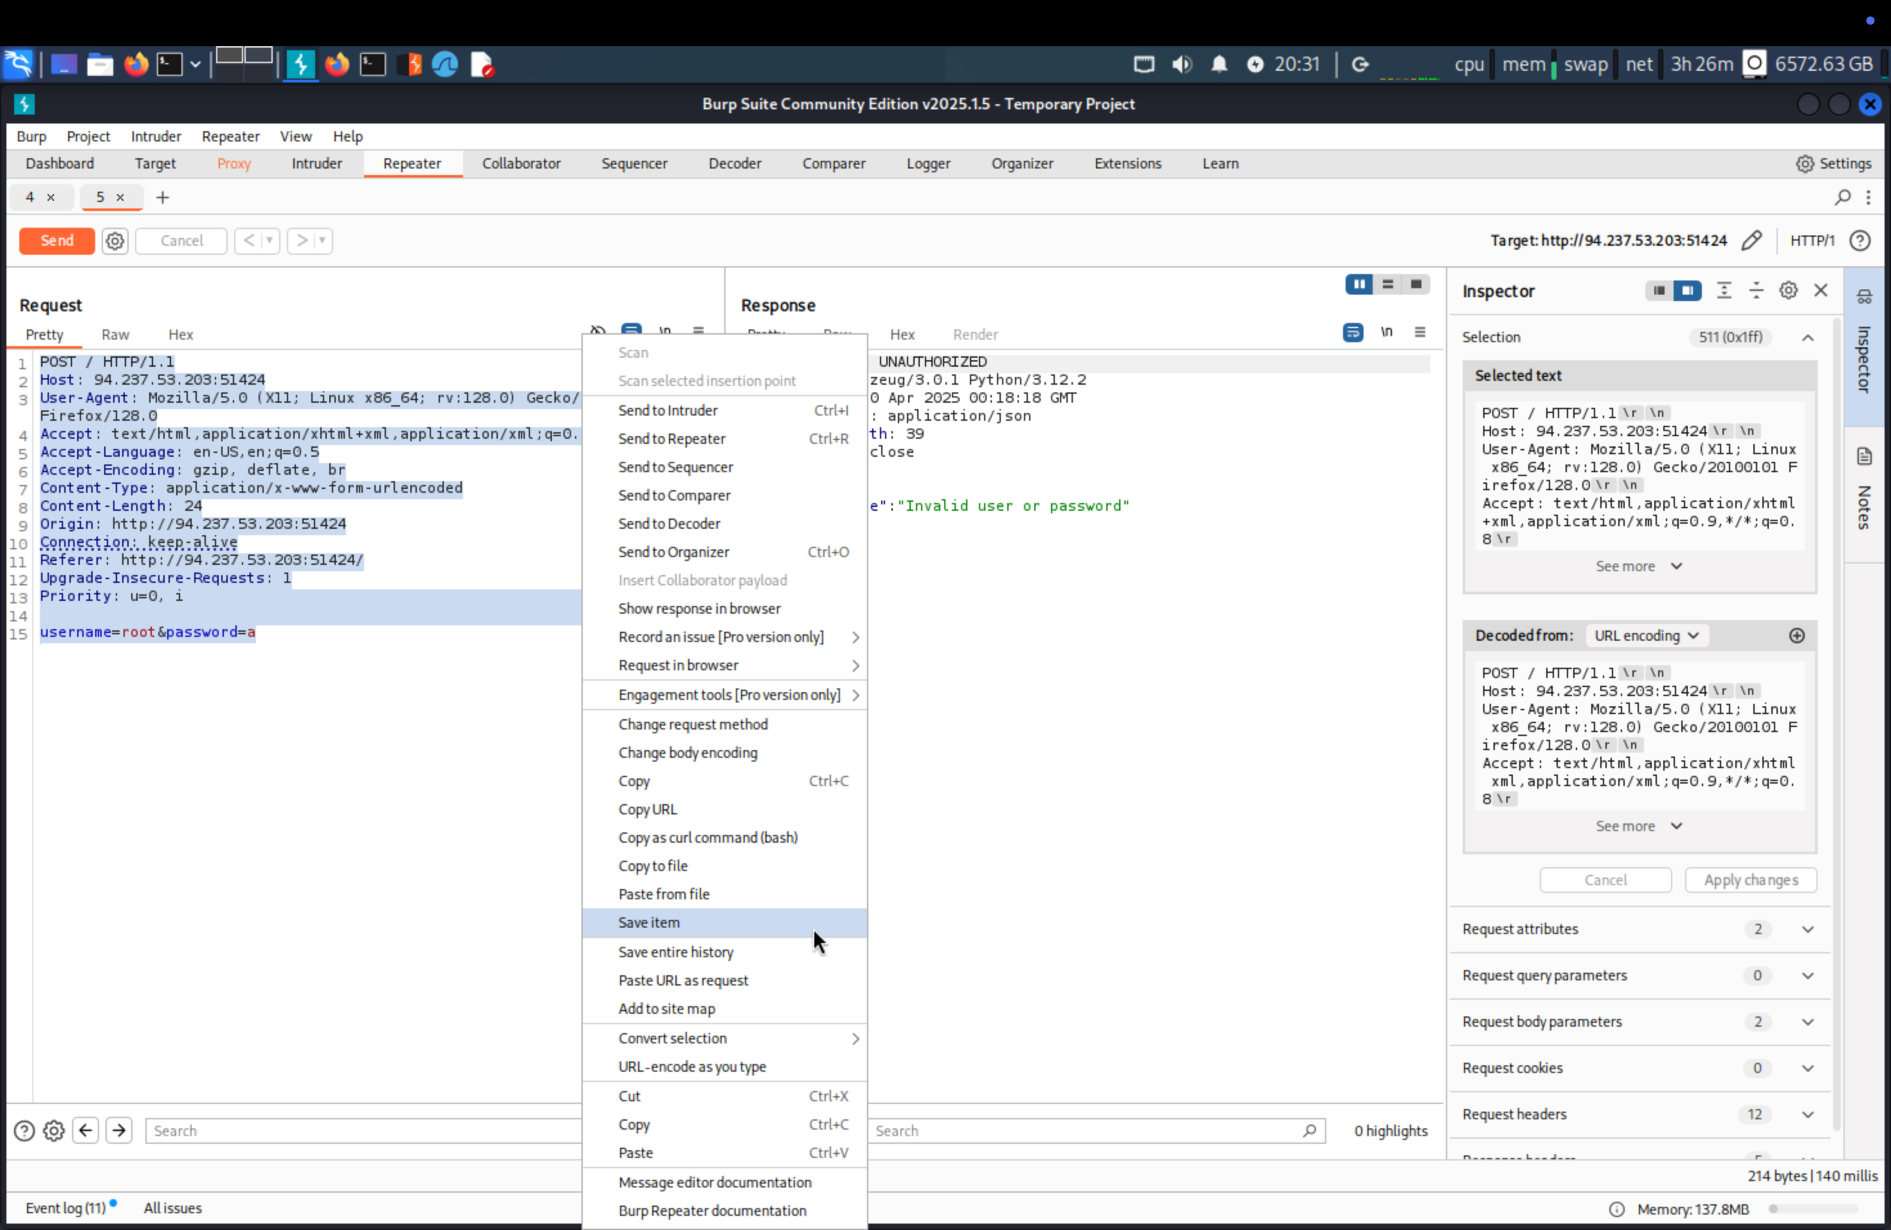Expand See more under Selected text
This screenshot has width=1891, height=1230.
[x=1638, y=567]
